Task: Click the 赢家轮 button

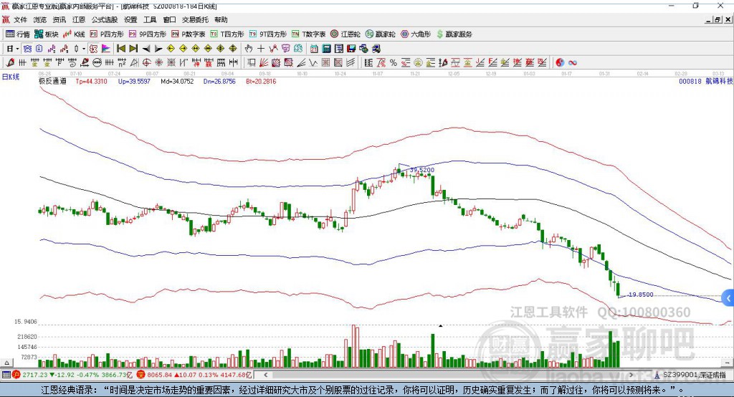Action: coord(380,34)
